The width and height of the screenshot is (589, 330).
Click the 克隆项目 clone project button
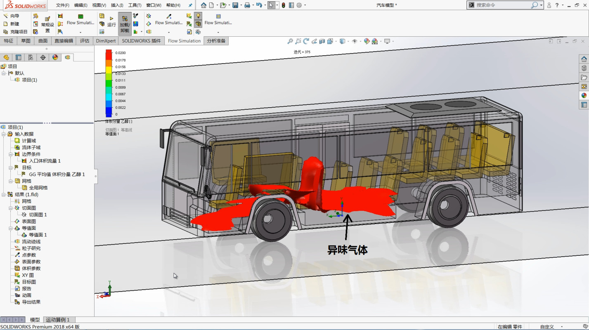pos(15,32)
